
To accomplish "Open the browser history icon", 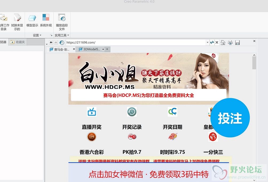I will pos(62,42).
